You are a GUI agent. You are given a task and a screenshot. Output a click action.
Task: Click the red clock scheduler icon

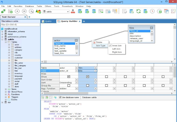pyautogui.click(x=152, y=11)
